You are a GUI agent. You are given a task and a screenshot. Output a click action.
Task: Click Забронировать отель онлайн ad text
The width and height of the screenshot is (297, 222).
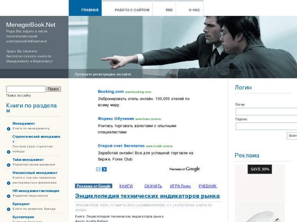click(x=143, y=102)
